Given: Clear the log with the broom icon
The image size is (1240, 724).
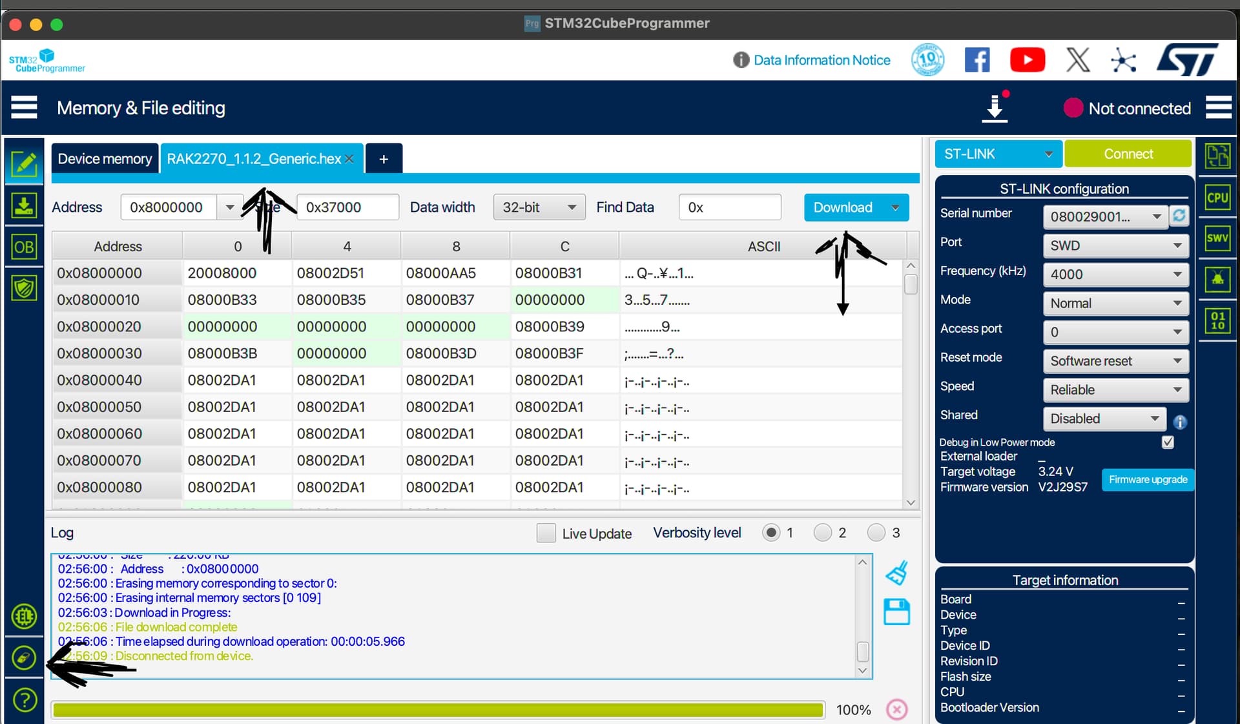Looking at the screenshot, I should coord(896,573).
